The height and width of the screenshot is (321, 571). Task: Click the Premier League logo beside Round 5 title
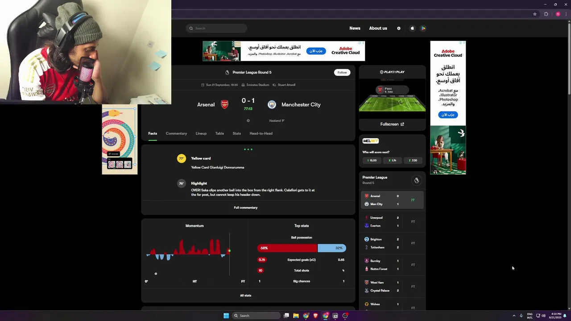point(227,72)
